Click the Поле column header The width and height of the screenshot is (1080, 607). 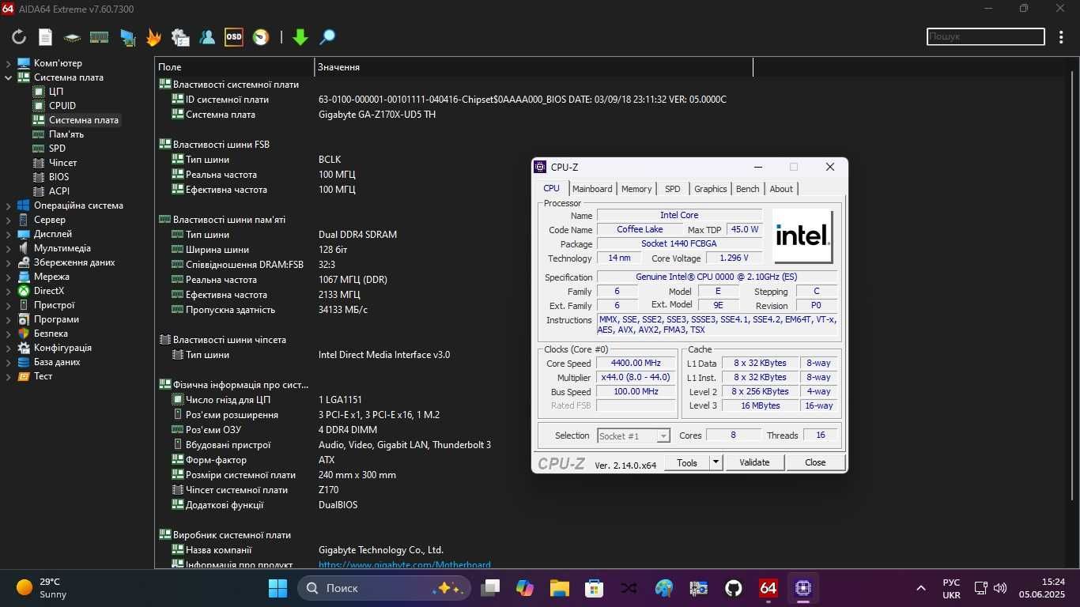[x=234, y=67]
